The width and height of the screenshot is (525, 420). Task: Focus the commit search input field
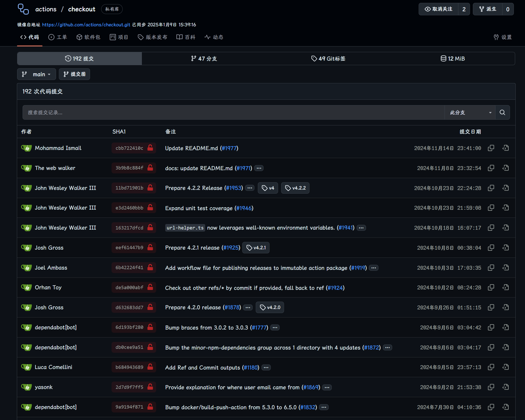233,112
